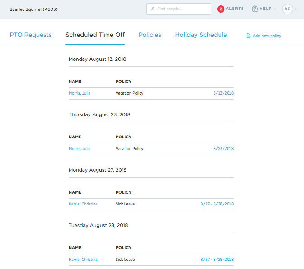The width and height of the screenshot is (304, 269).
Task: Expand the arrow next to AE avatar
Action: [295, 9]
